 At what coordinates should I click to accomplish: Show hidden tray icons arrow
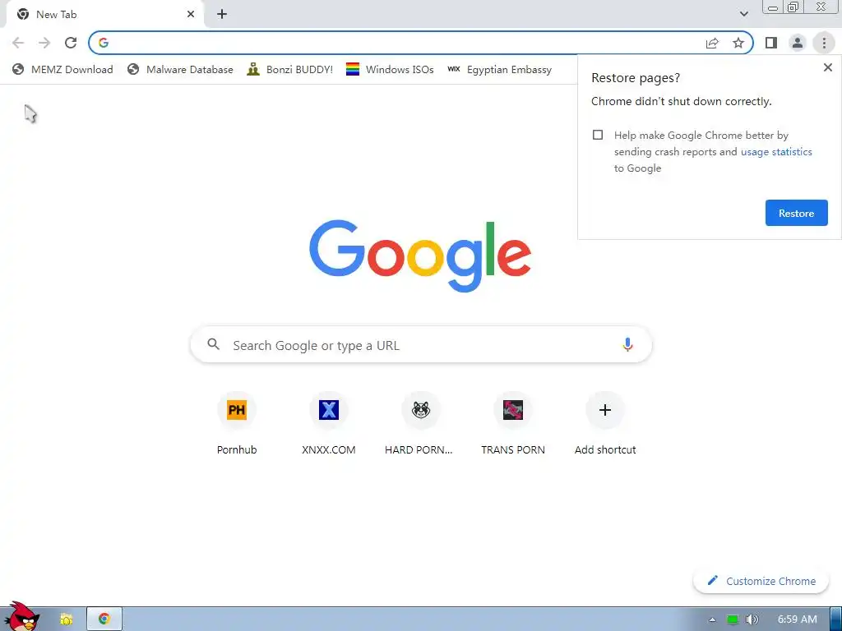(712, 619)
